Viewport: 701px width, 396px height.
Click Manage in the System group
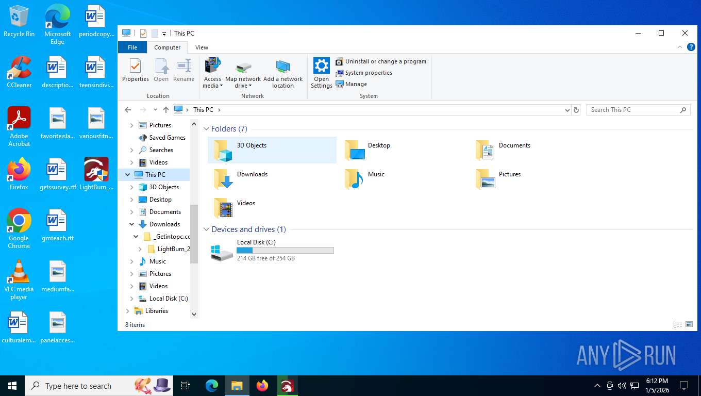click(x=352, y=84)
